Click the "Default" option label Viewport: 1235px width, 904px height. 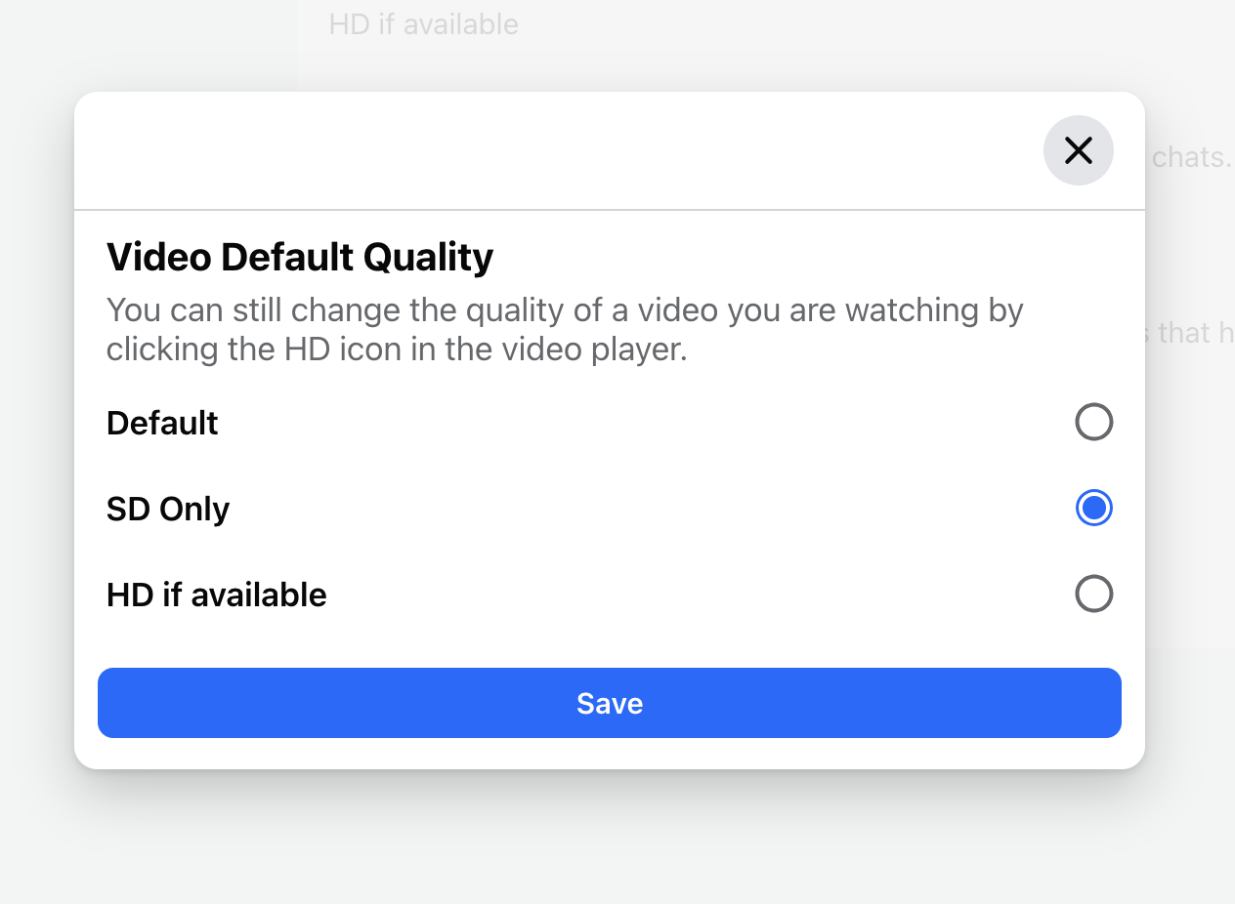click(x=162, y=423)
